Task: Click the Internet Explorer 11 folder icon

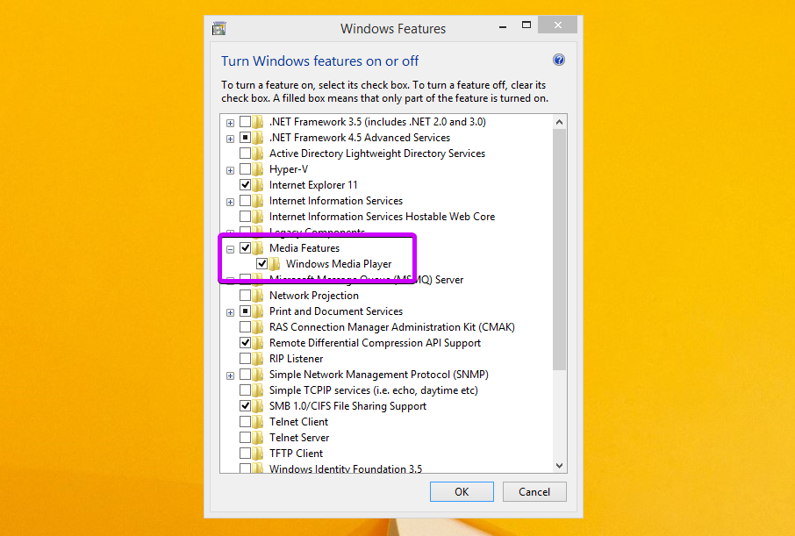Action: [258, 185]
